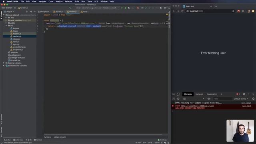Viewport: 256px width, 144px height.
Task: Select handlers.js in project tree
Action: click(x=17, y=36)
